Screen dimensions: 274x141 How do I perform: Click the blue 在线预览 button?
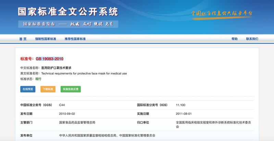(28, 89)
